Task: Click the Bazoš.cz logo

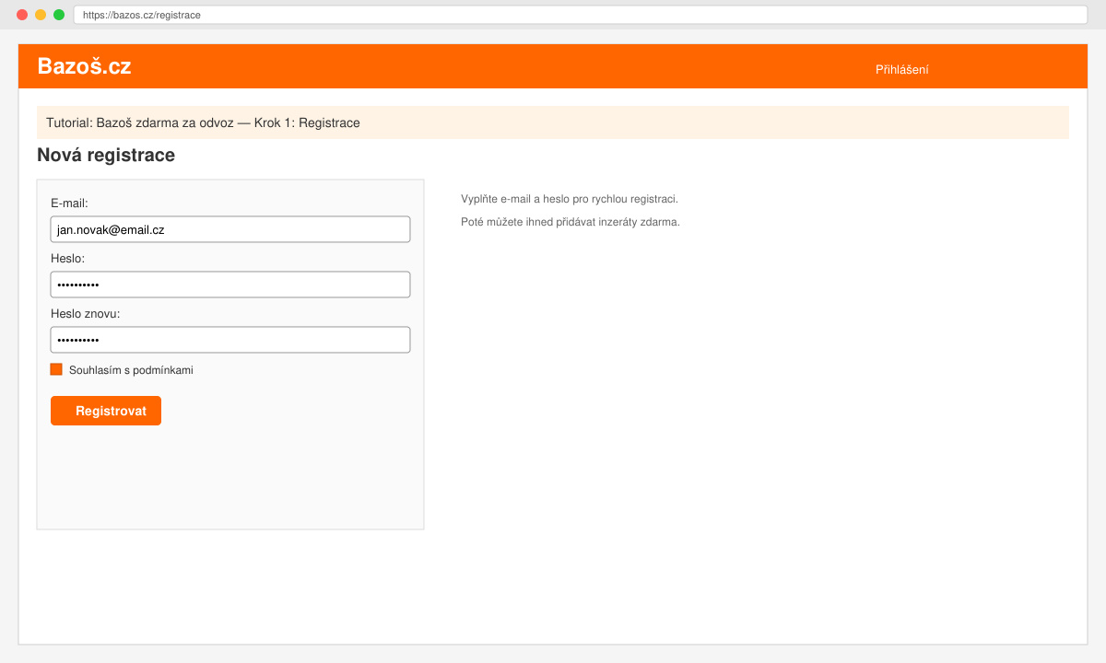Action: point(84,66)
